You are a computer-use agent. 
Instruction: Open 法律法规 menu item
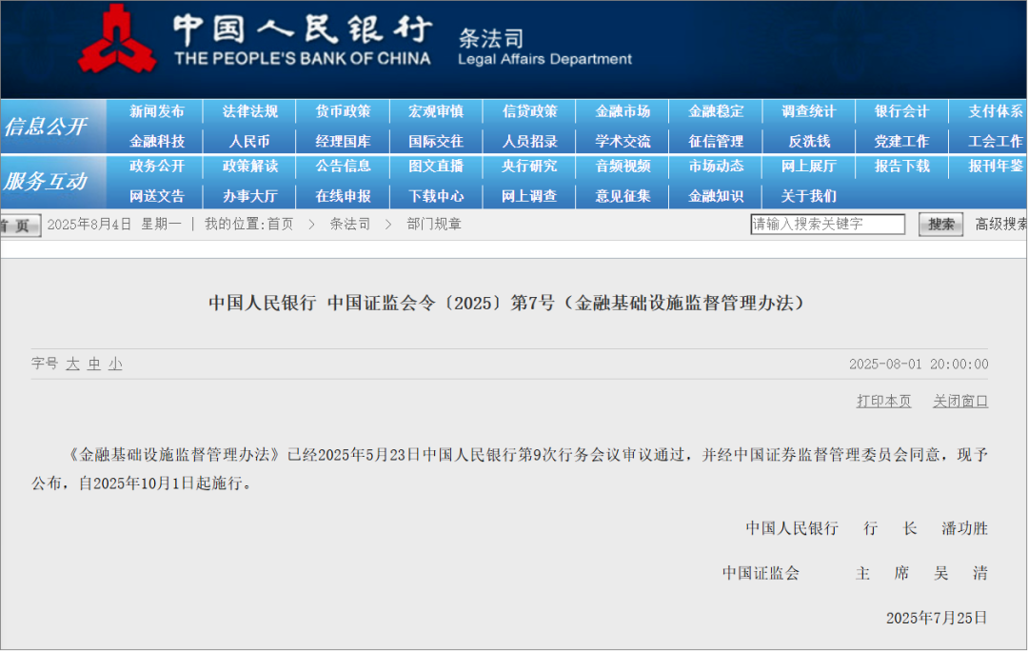249,111
